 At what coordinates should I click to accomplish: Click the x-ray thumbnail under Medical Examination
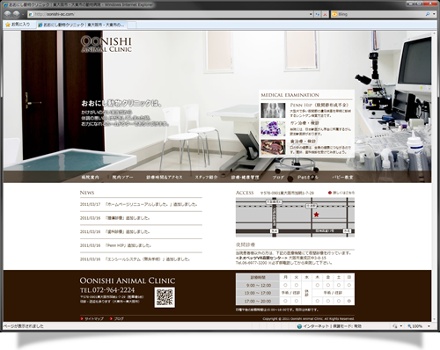273,110
